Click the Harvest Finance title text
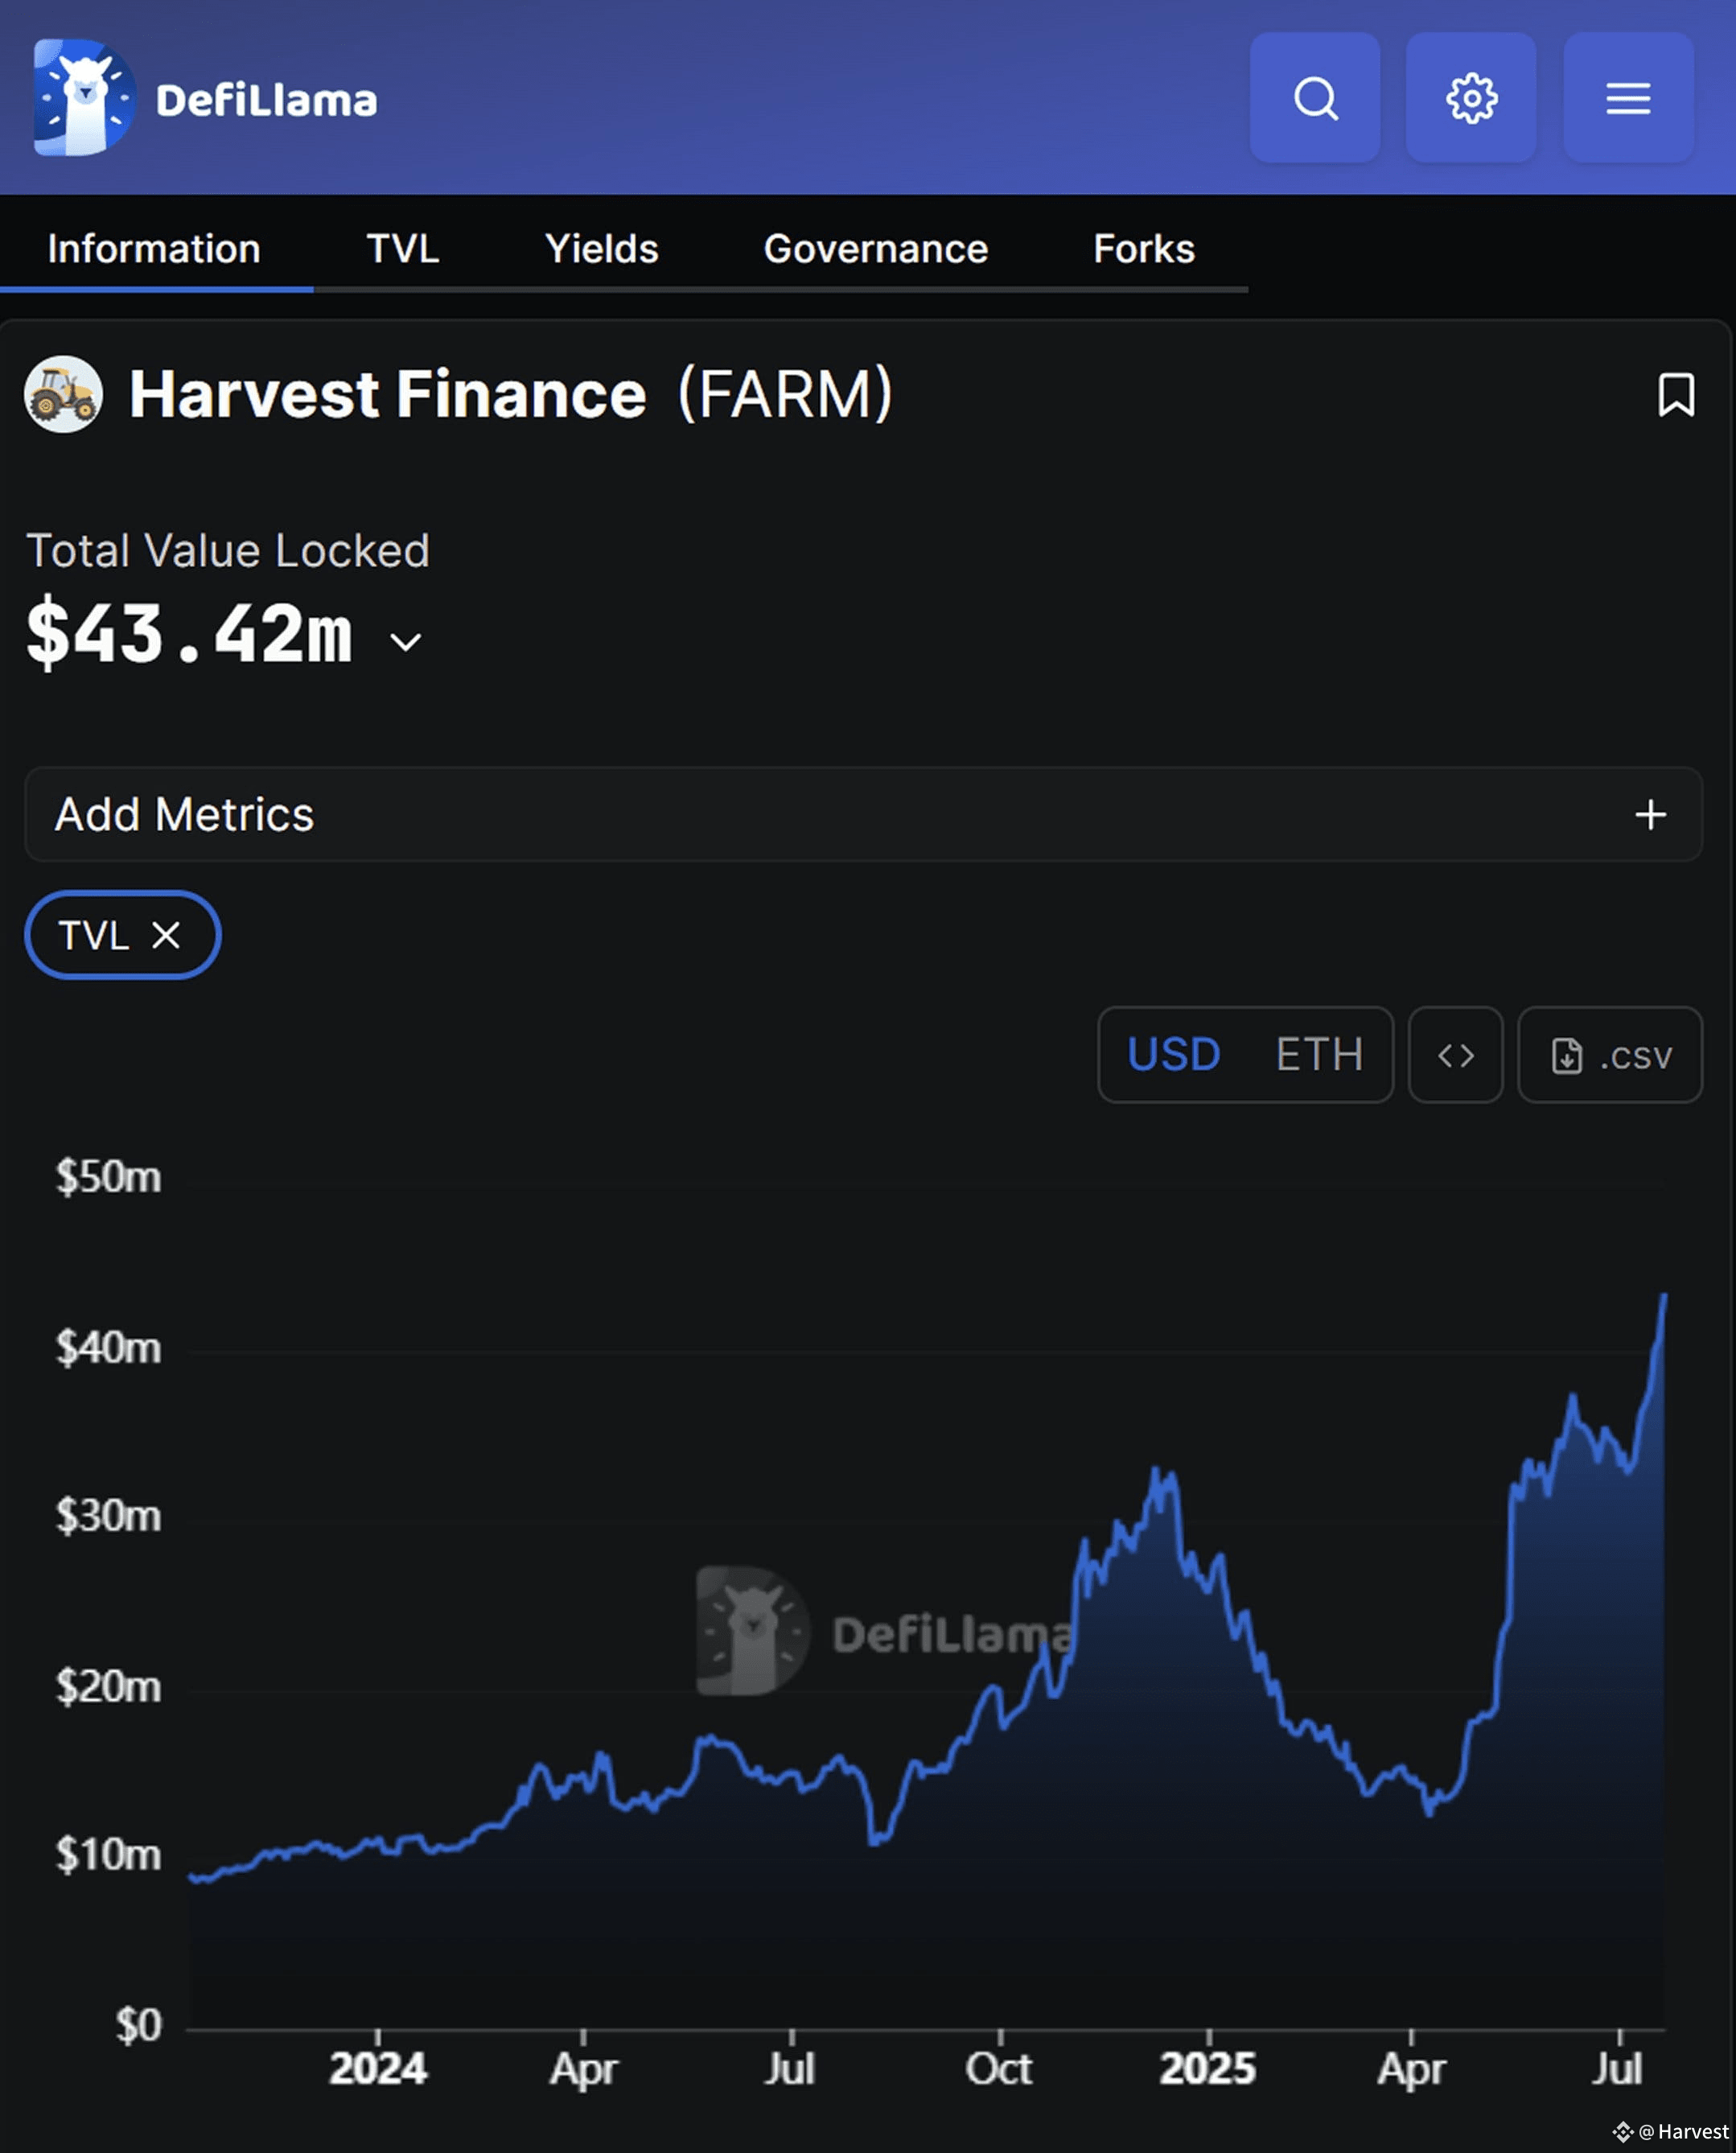This screenshot has height=2153, width=1736. 388,394
